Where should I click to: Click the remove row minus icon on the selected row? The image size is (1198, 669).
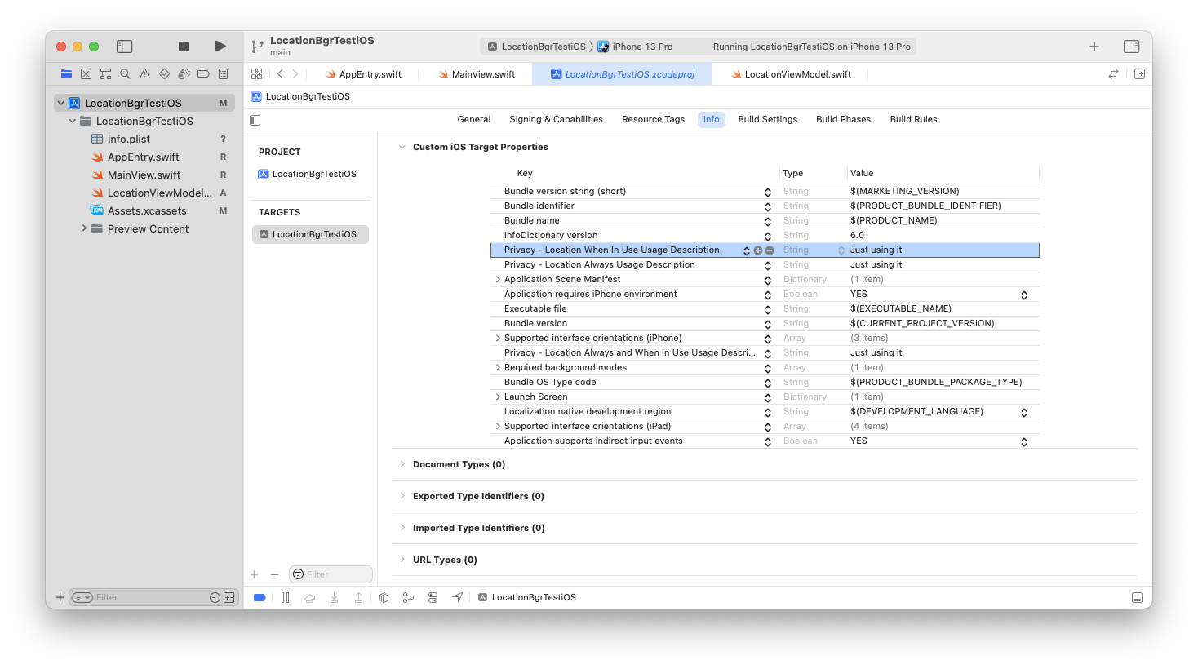click(770, 250)
